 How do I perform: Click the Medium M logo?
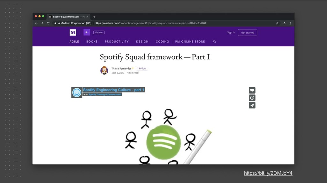(x=73, y=32)
